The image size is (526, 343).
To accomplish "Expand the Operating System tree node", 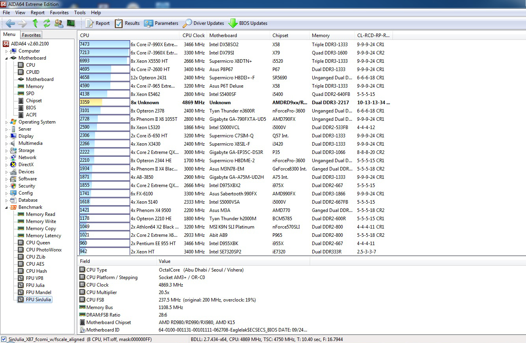I will (x=6, y=122).
